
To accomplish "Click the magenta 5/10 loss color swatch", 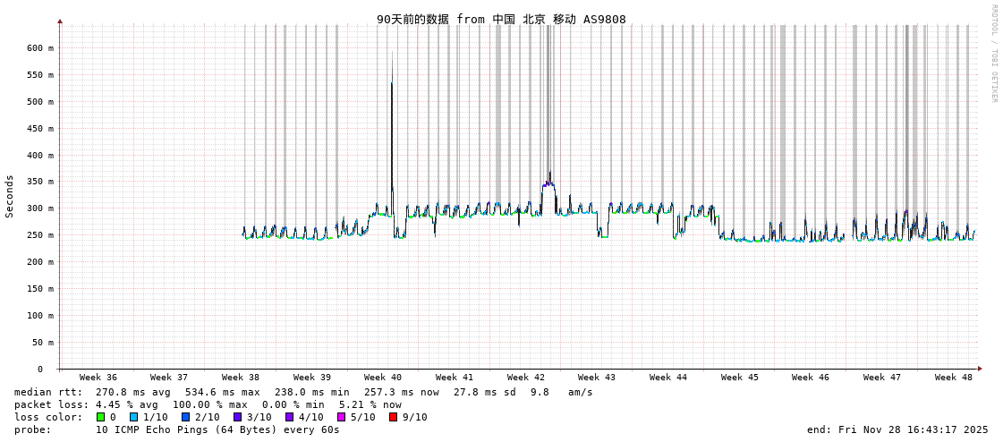I will (341, 417).
